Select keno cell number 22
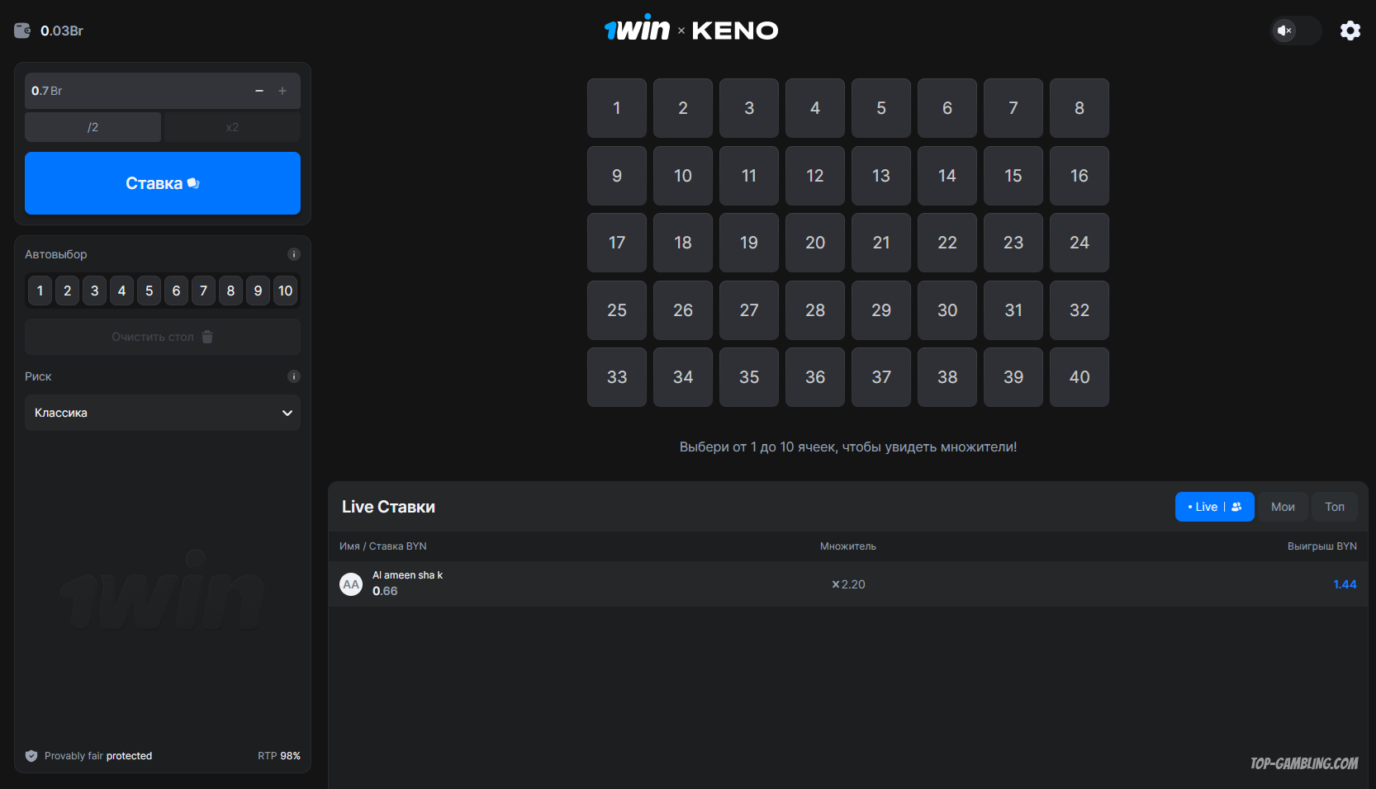1376x789 pixels. click(947, 243)
